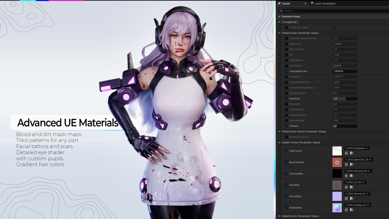Image resolution: width=389 pixels, height=219 pixels.
Task: Use selected asset arrow icon for EmissiveMap
Action: click(x=347, y=176)
